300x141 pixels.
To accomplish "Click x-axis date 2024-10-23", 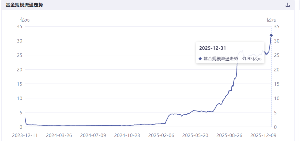I will click(127, 135).
